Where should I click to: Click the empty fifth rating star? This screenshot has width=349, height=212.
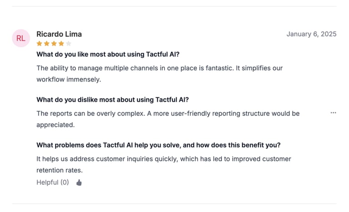(x=69, y=44)
